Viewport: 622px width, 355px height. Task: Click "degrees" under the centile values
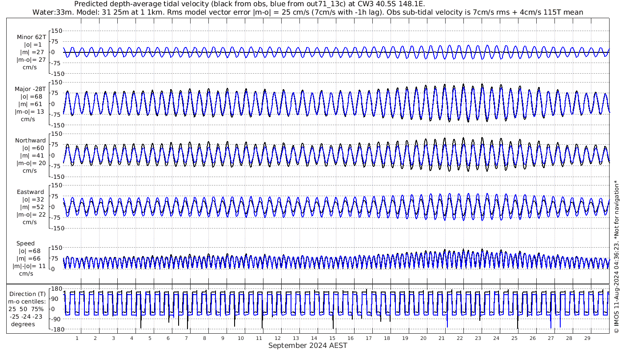24,324
